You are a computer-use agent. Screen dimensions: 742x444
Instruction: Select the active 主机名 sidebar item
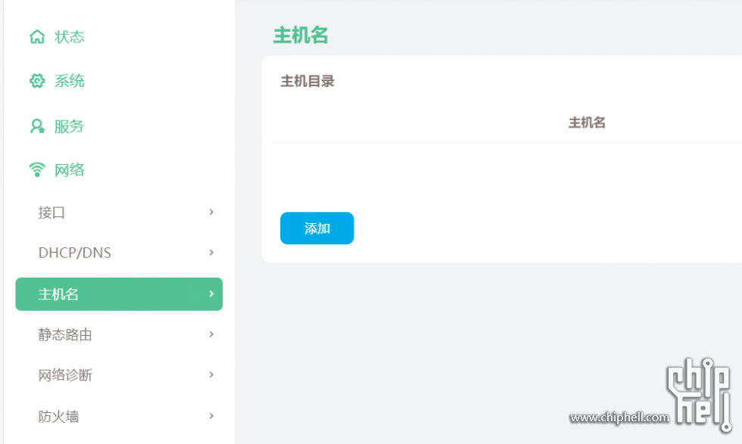coord(119,294)
